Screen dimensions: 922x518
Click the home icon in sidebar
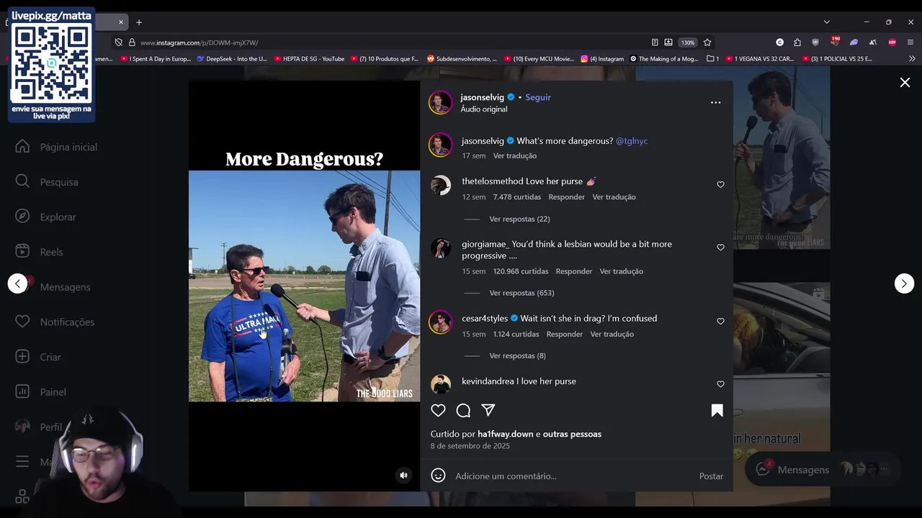(x=22, y=147)
